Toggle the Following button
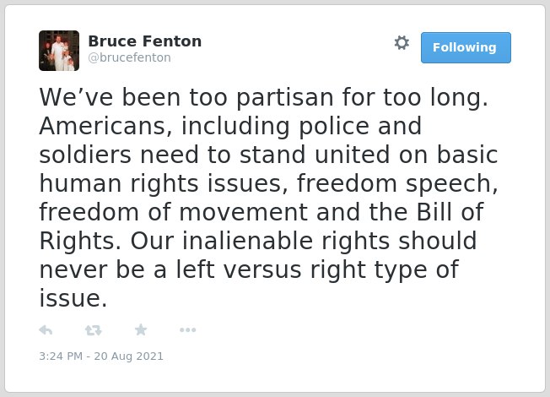This screenshot has width=550, height=397. coord(466,47)
